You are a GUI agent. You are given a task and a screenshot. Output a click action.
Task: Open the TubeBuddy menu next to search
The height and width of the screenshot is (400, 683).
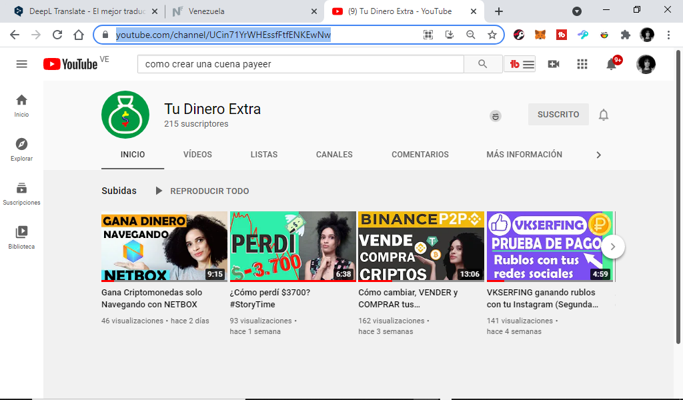pyautogui.click(x=520, y=65)
